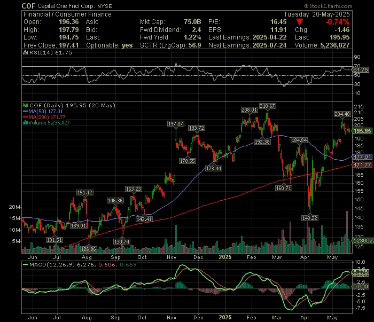Click the SCTR (LrgCap) value 56.9
Image resolution: width=374 pixels, height=322 pixels.
(195, 45)
